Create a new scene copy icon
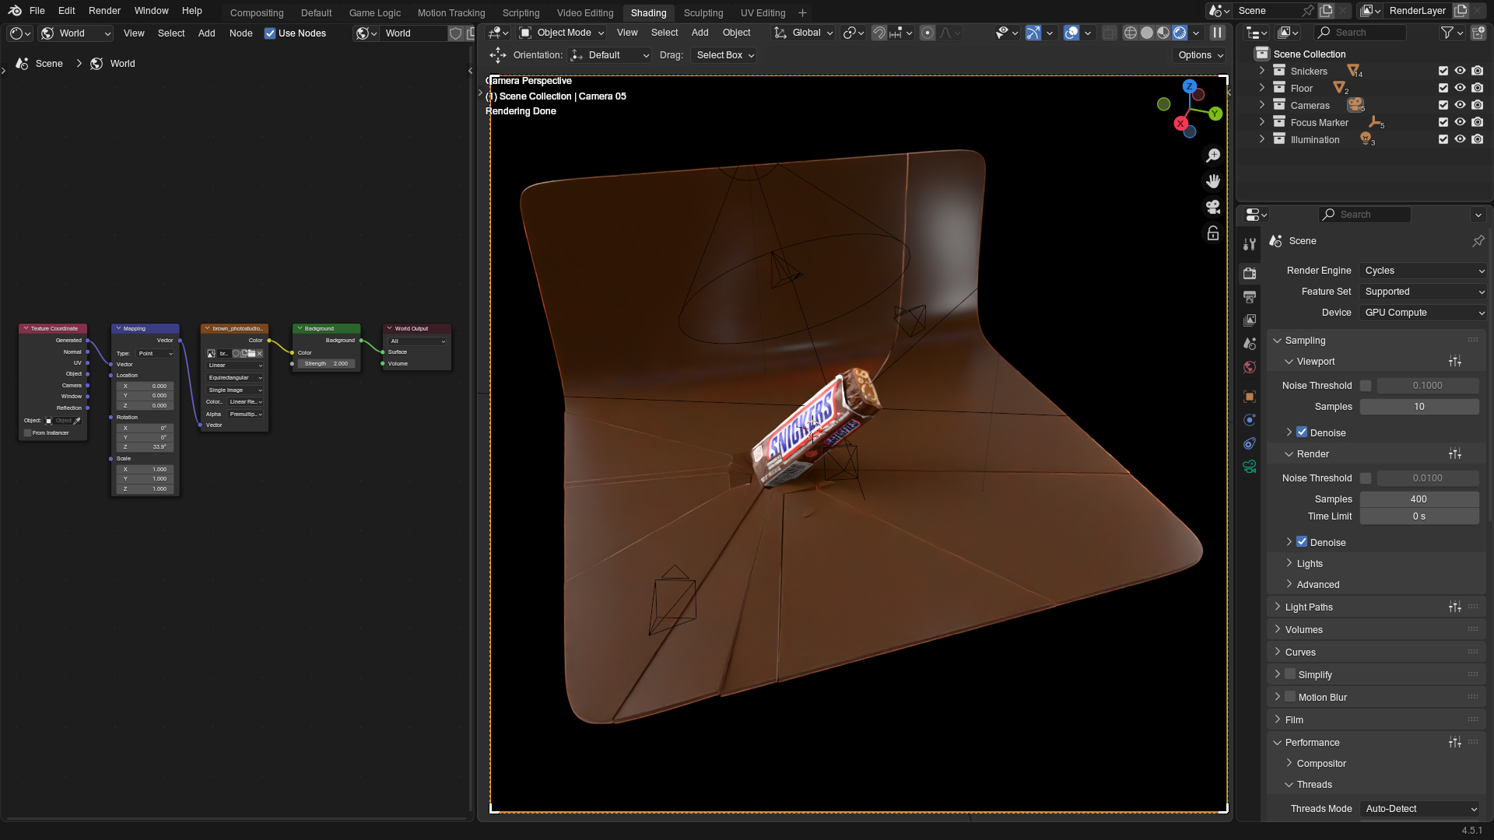Viewport: 1494px width, 840px height. coord(1326,11)
